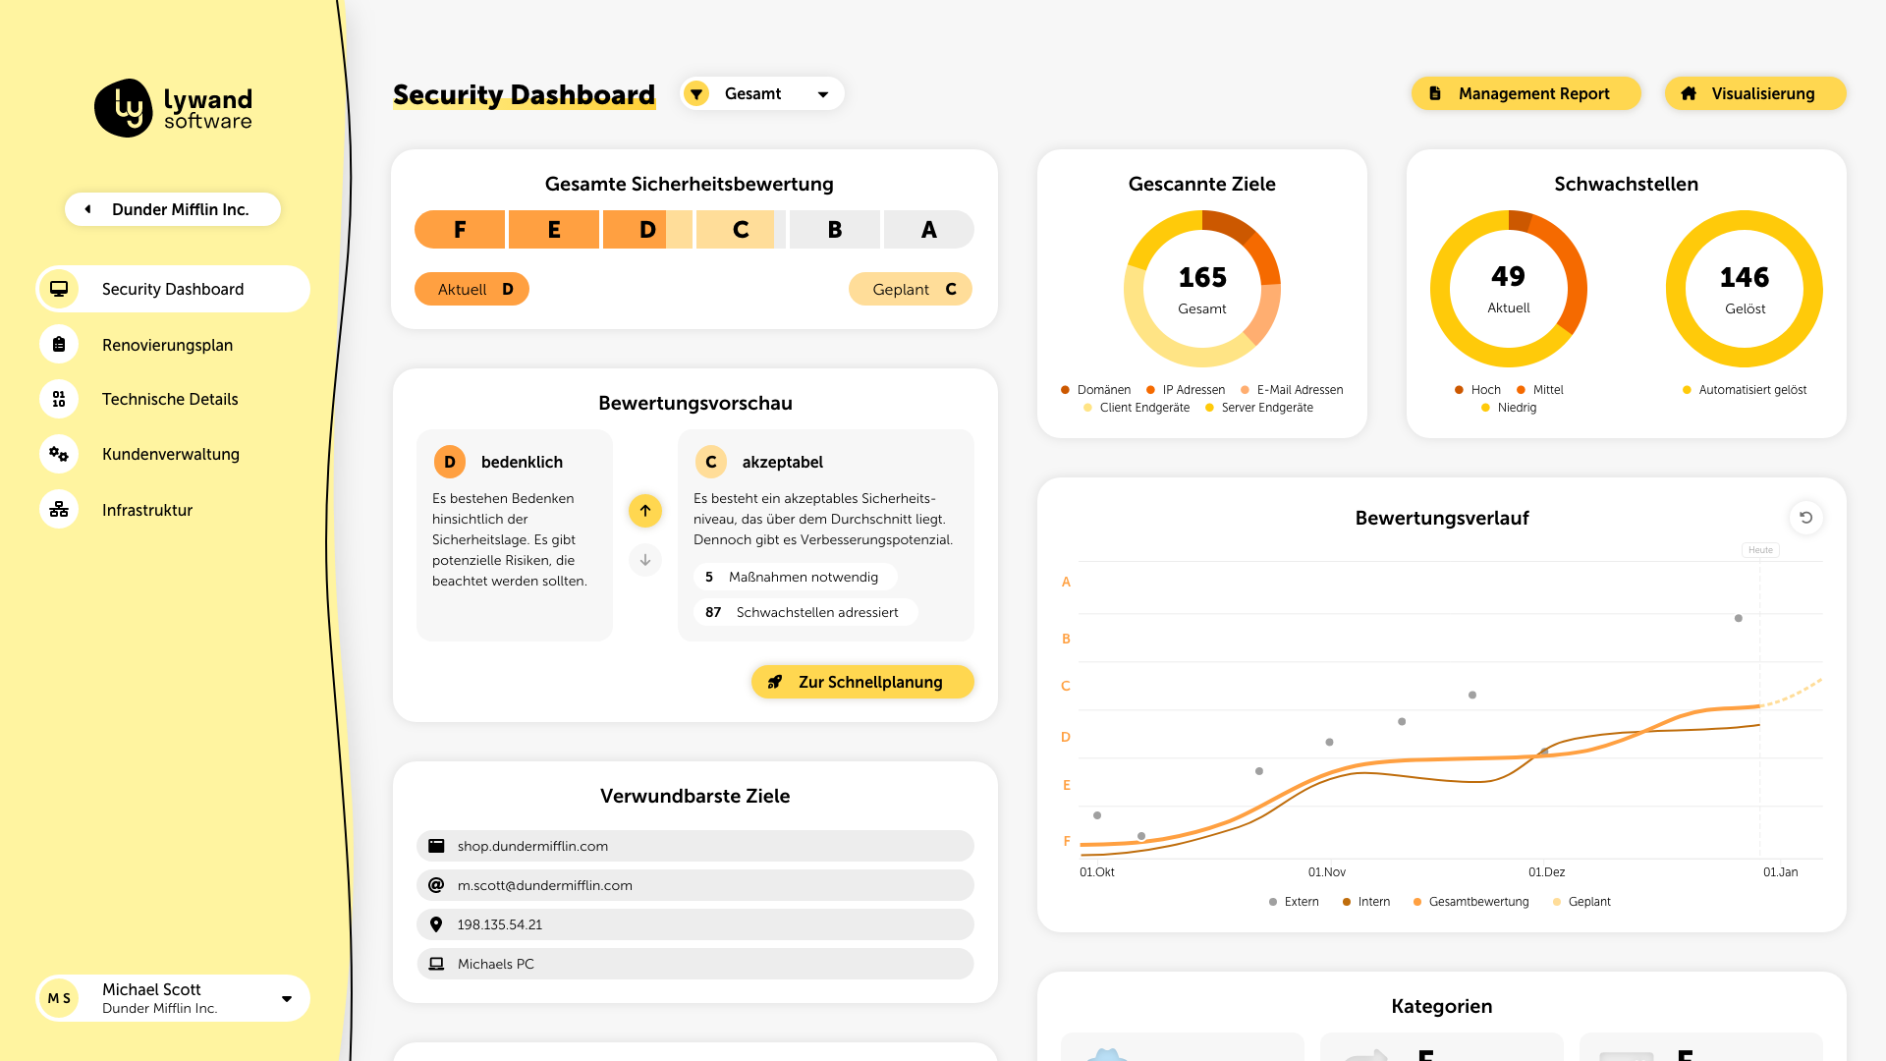Click the at-sign icon for m.scott email

point(436,885)
